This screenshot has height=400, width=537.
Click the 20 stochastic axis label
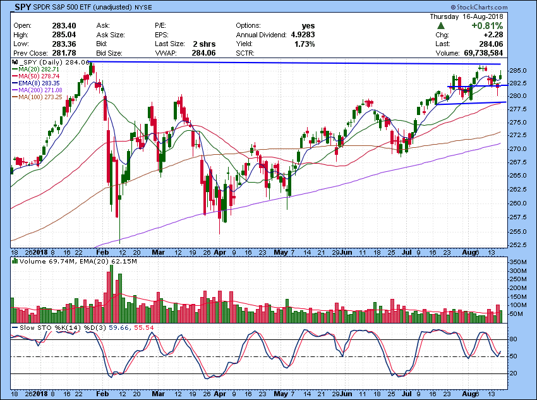click(514, 373)
